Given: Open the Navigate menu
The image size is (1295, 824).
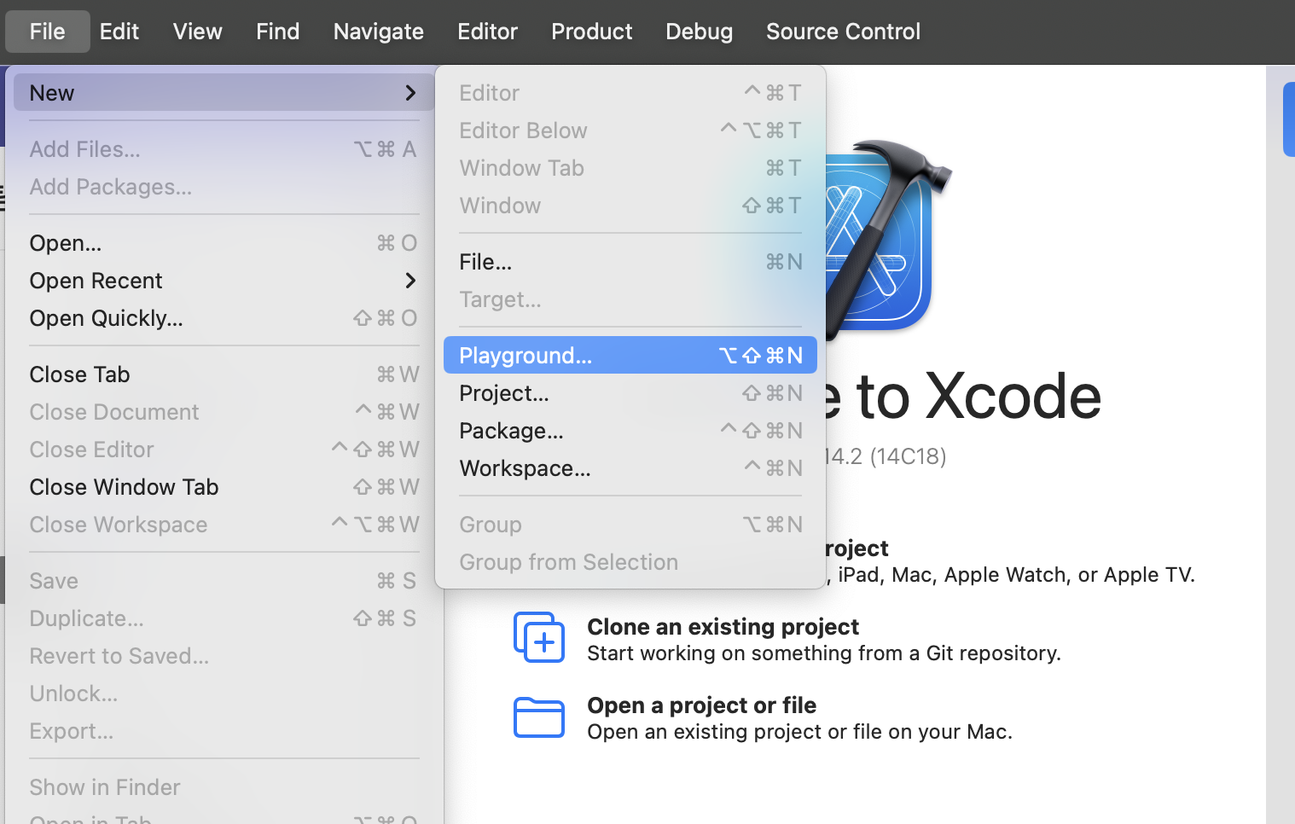Looking at the screenshot, I should [379, 32].
